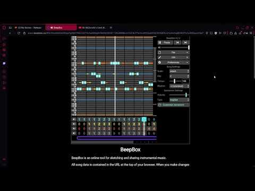Screen dimensions: 255x191
Task: Mute the third channel row
Action: click(x=74, y=128)
